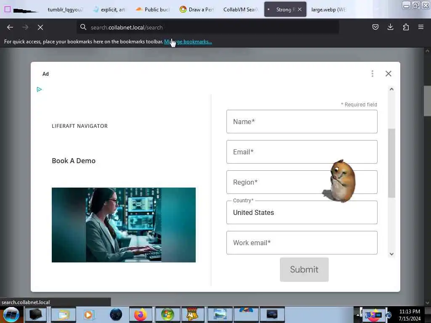Click the woman-at-computer ad image
Image resolution: width=431 pixels, height=323 pixels.
(124, 225)
